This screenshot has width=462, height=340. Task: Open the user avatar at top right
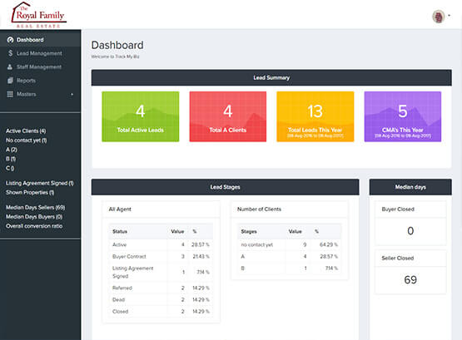pyautogui.click(x=439, y=17)
